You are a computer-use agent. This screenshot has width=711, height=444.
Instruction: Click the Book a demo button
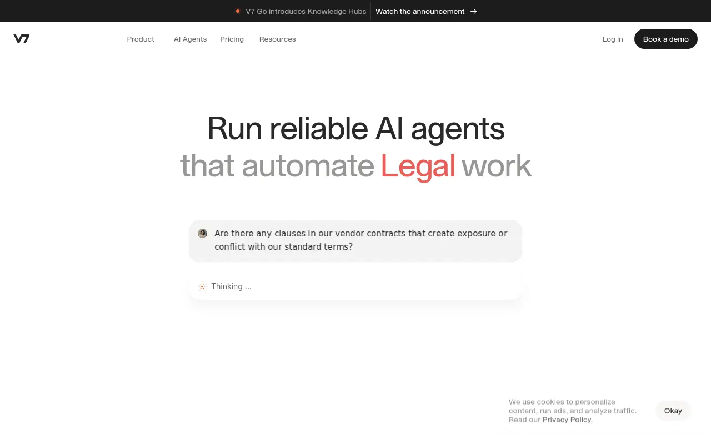coord(665,39)
